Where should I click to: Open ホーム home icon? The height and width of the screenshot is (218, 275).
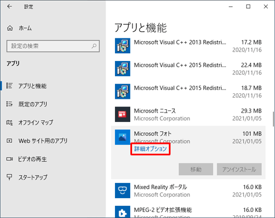(10, 28)
